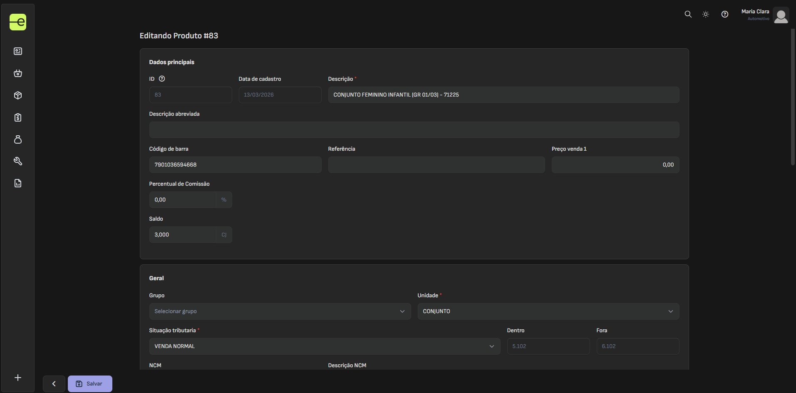Go back with the left chevron button
This screenshot has height=393, width=796.
click(x=54, y=384)
